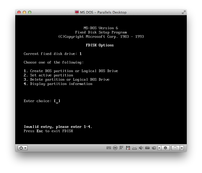Open the CD/DVD drive icon
202x173 pixels.
[115, 148]
